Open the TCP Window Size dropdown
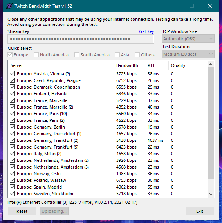This screenshot has width=222, height=223. pyautogui.click(x=188, y=39)
